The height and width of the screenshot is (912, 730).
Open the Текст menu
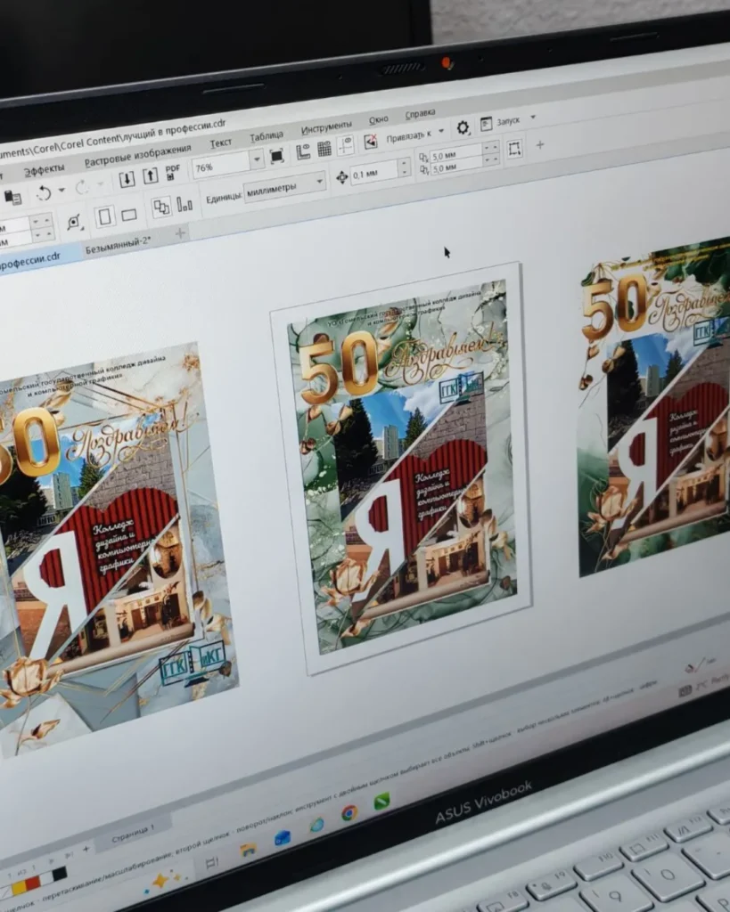click(220, 142)
